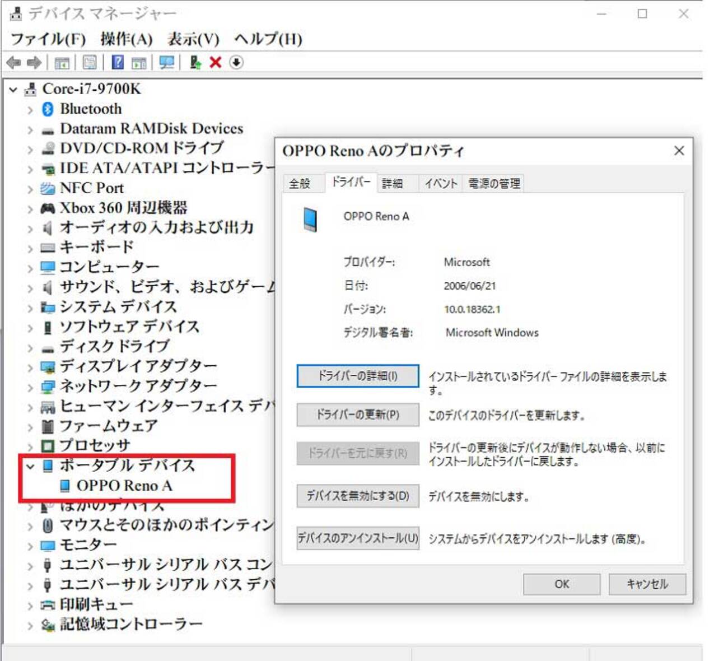728x661 pixels.
Task: Click the キーボード keyboard icon
Action: point(48,248)
